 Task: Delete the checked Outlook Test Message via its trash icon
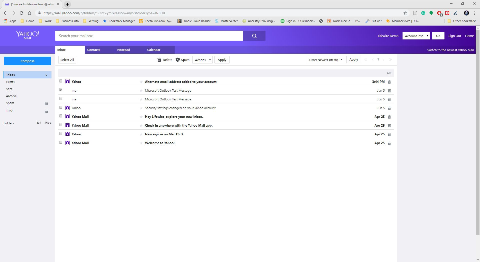pyautogui.click(x=389, y=91)
